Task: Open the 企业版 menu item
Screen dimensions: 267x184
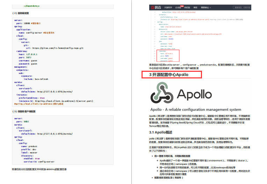Action: click(178, 8)
